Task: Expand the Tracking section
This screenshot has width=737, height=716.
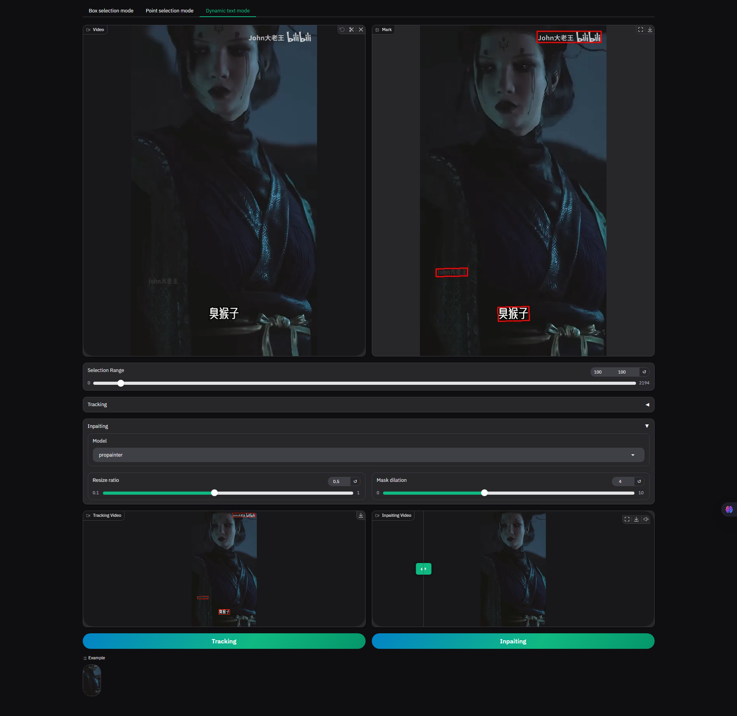Action: coord(647,405)
